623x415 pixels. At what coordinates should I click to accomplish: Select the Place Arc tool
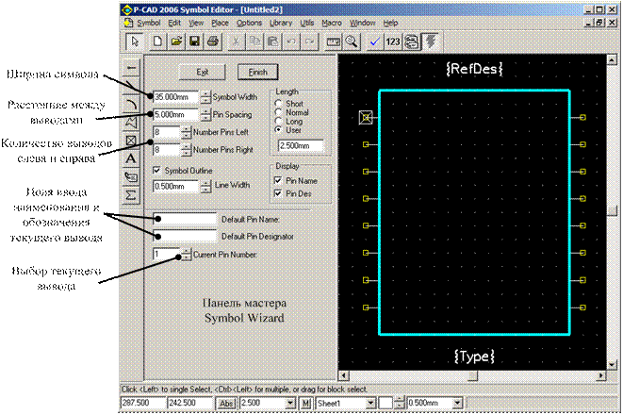131,104
